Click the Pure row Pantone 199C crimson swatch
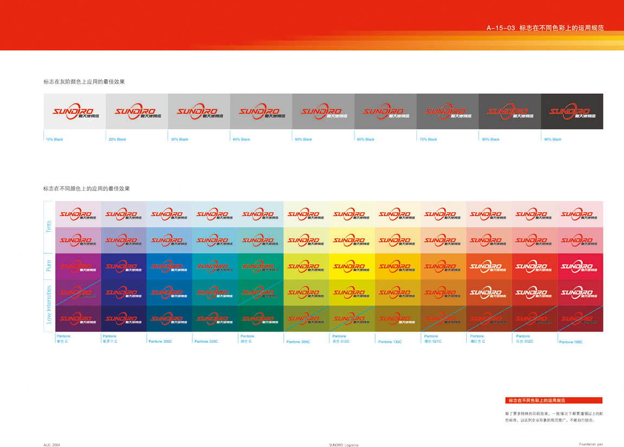 pyautogui.click(x=580, y=266)
